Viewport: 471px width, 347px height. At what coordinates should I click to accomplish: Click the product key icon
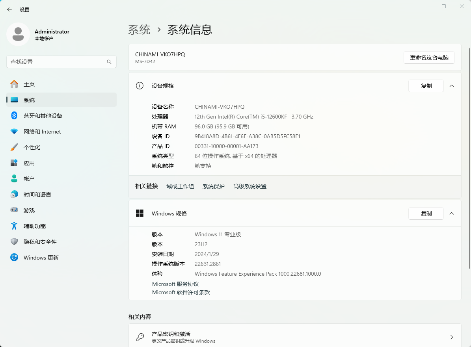[x=140, y=337]
